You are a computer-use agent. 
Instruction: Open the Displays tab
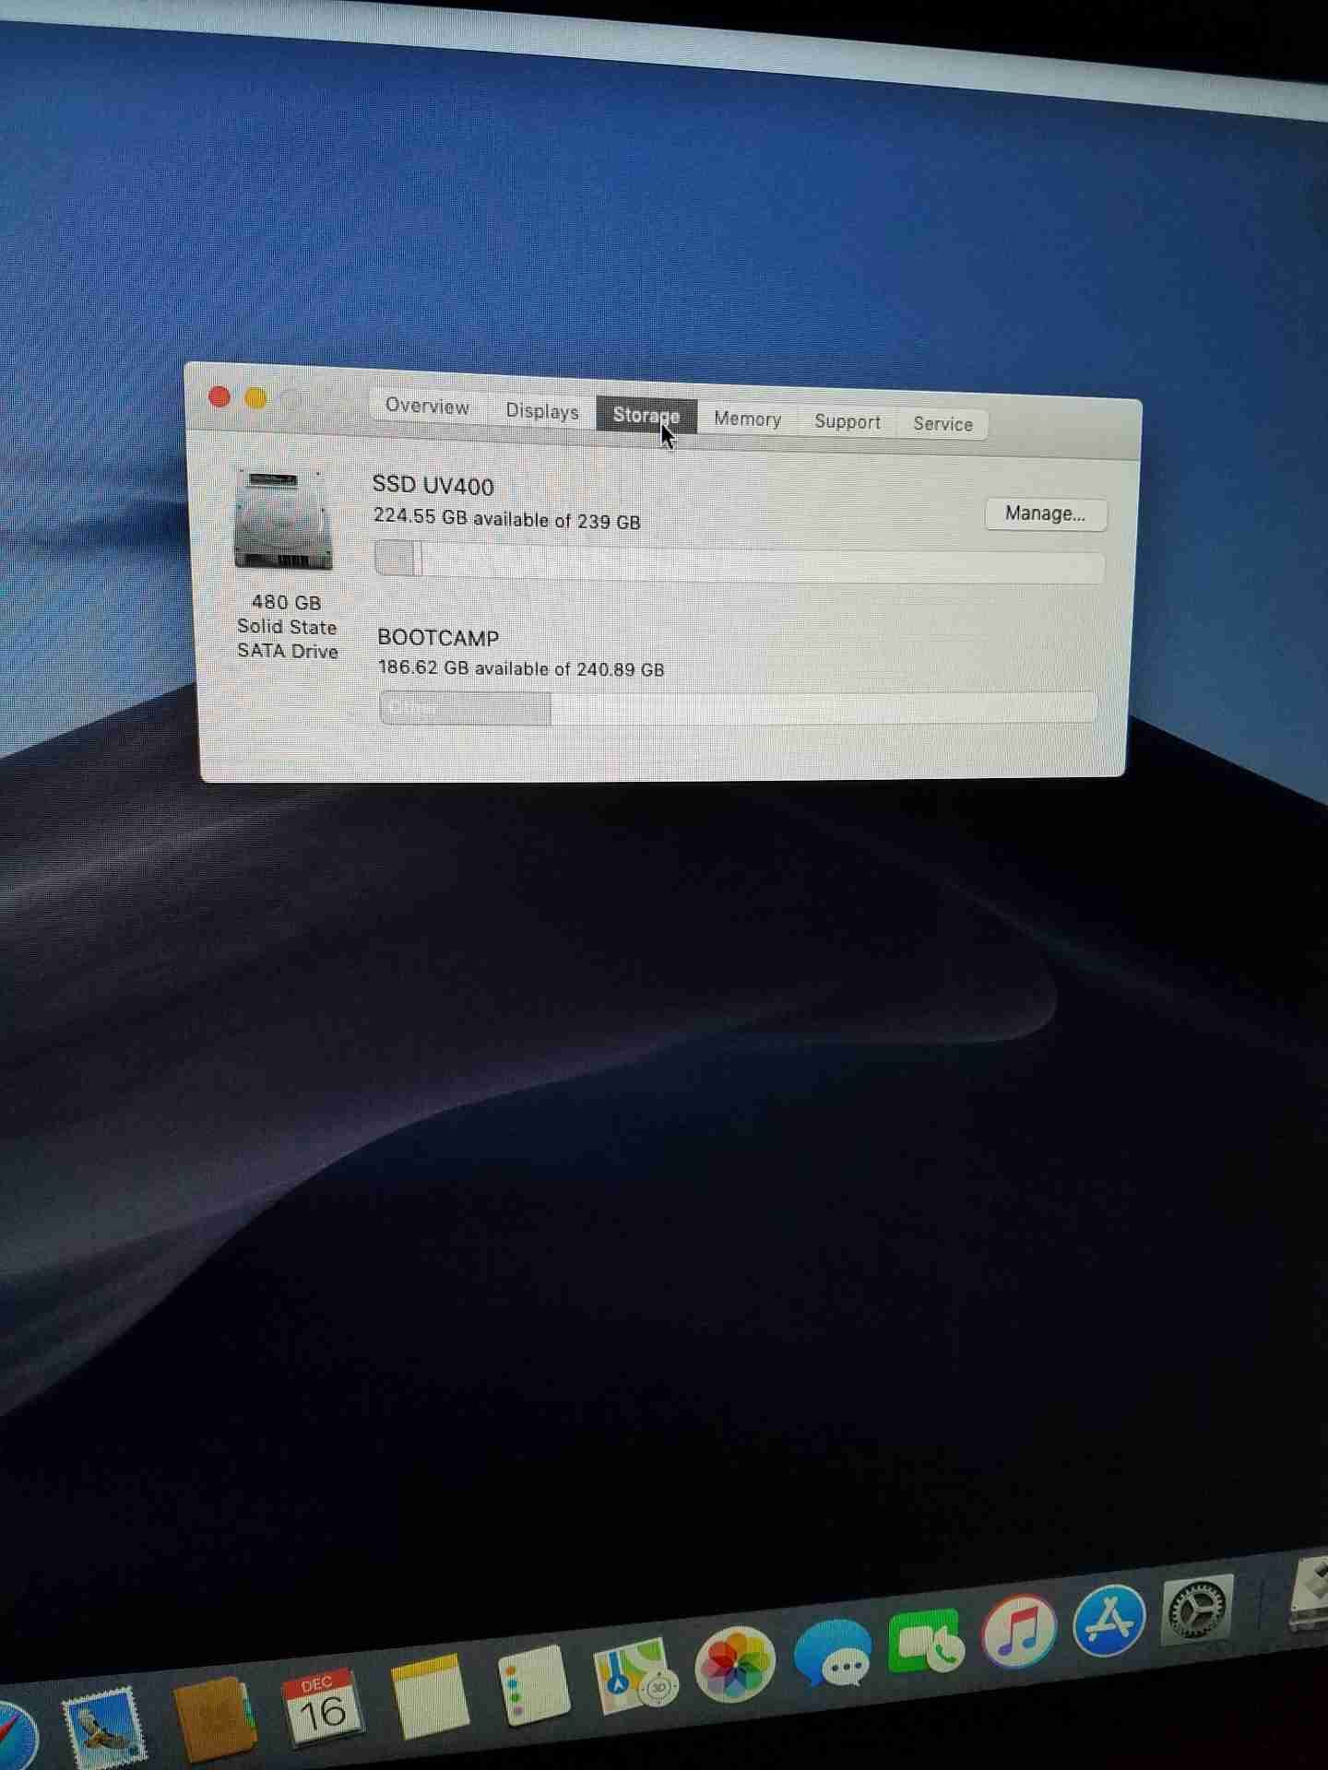click(542, 411)
